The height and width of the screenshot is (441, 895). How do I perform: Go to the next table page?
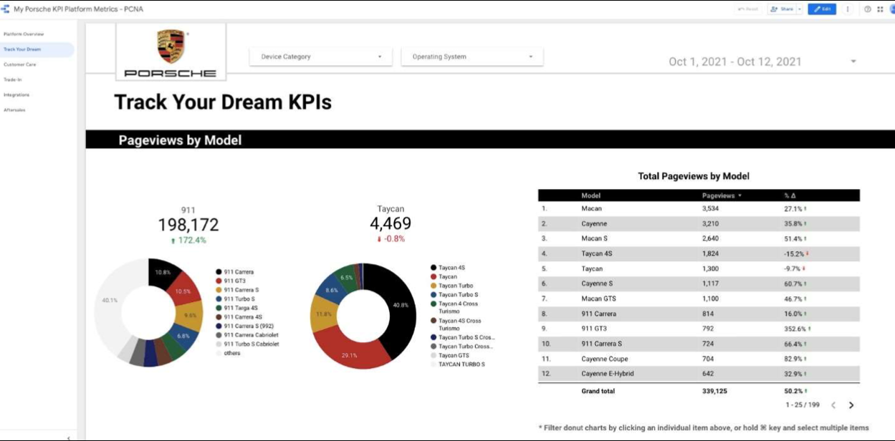(x=851, y=405)
